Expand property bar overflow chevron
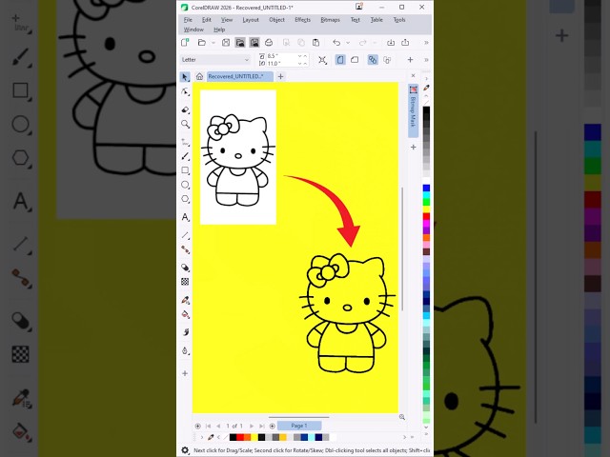610x457 pixels. 426,60
